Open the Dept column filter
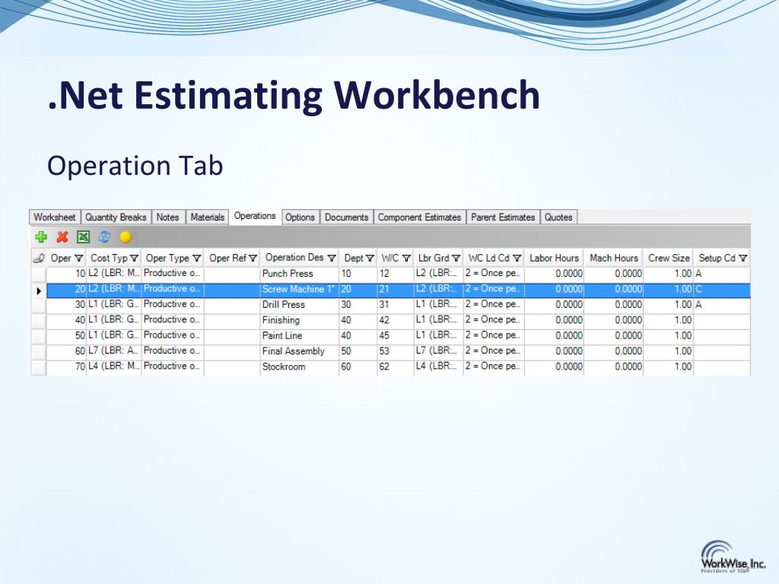This screenshot has height=584, width=779. pos(370,259)
